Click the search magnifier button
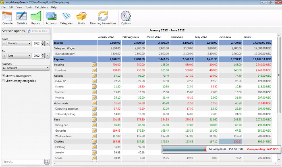Viewport: 282px width, 167px height. point(47,162)
